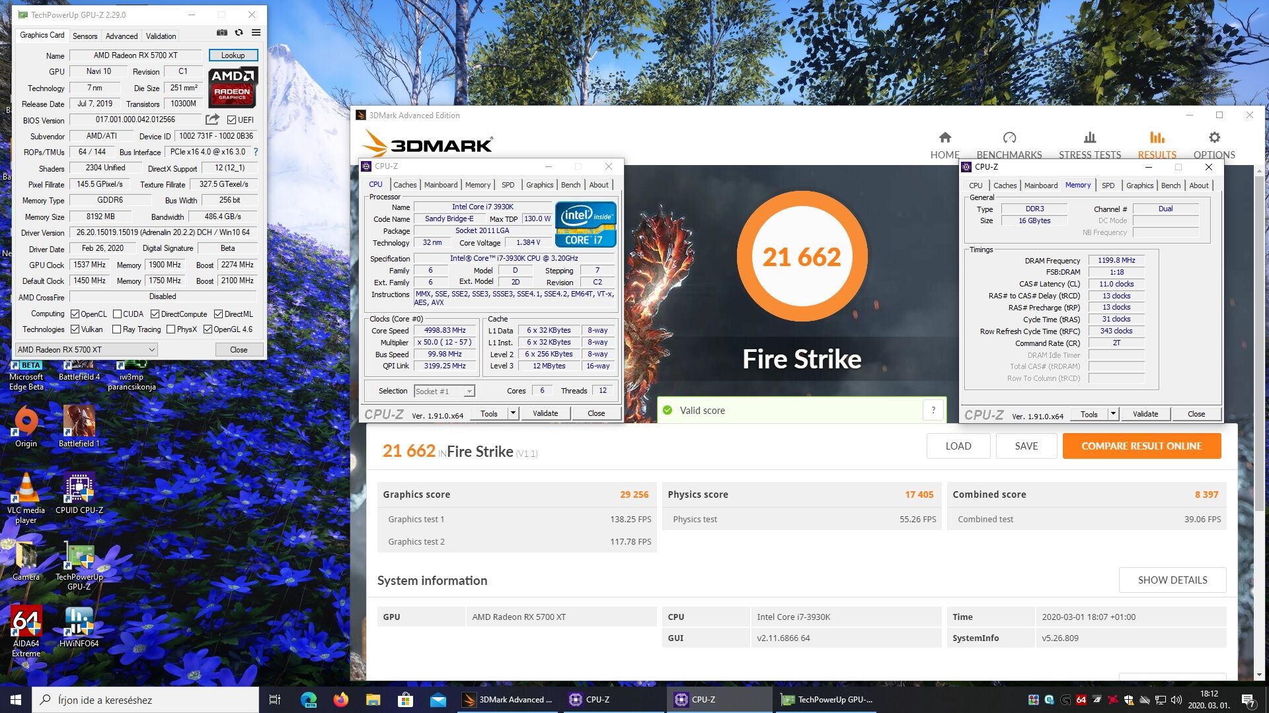Open the notification center icon
The width and height of the screenshot is (1269, 713).
[x=1248, y=700]
